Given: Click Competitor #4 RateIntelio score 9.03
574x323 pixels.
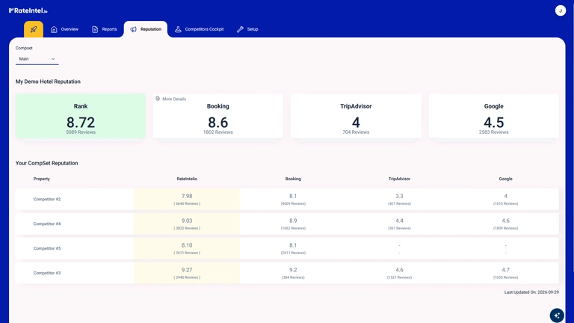Looking at the screenshot, I should pyautogui.click(x=187, y=221).
